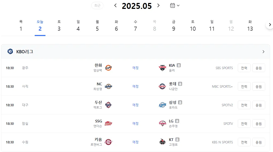This screenshot has width=273, height=152.
Task: Click the Hanwha Eagles team logo
Action: pos(108,68)
